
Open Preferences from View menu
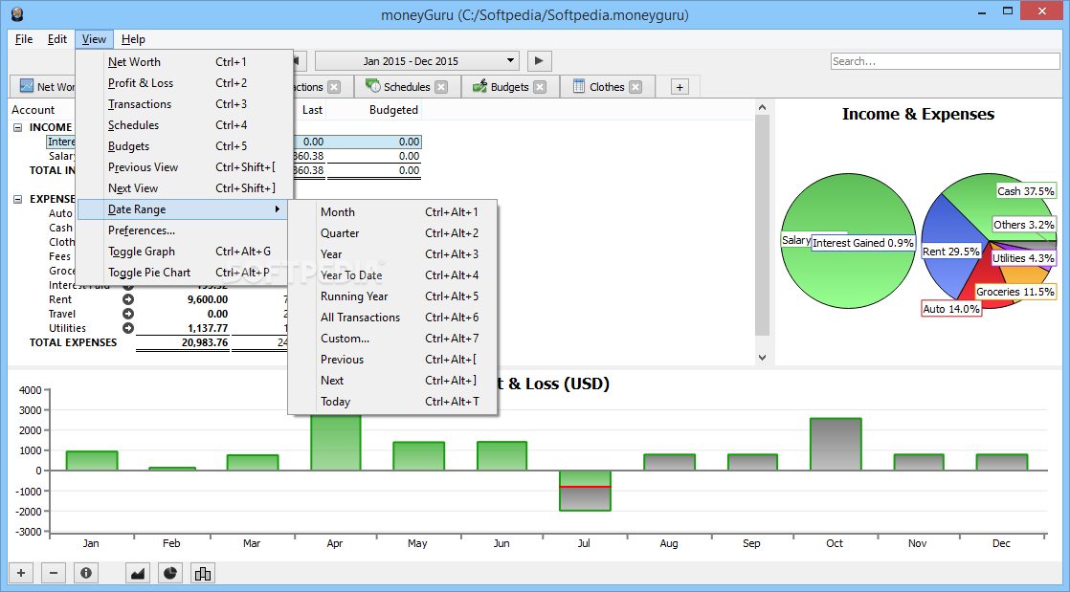pos(185,230)
